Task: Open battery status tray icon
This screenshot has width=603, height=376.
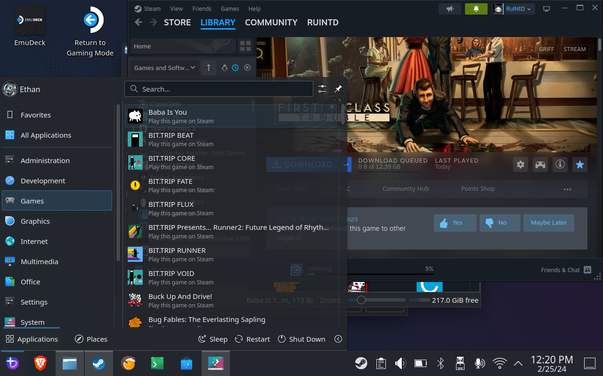Action: pyautogui.click(x=420, y=363)
